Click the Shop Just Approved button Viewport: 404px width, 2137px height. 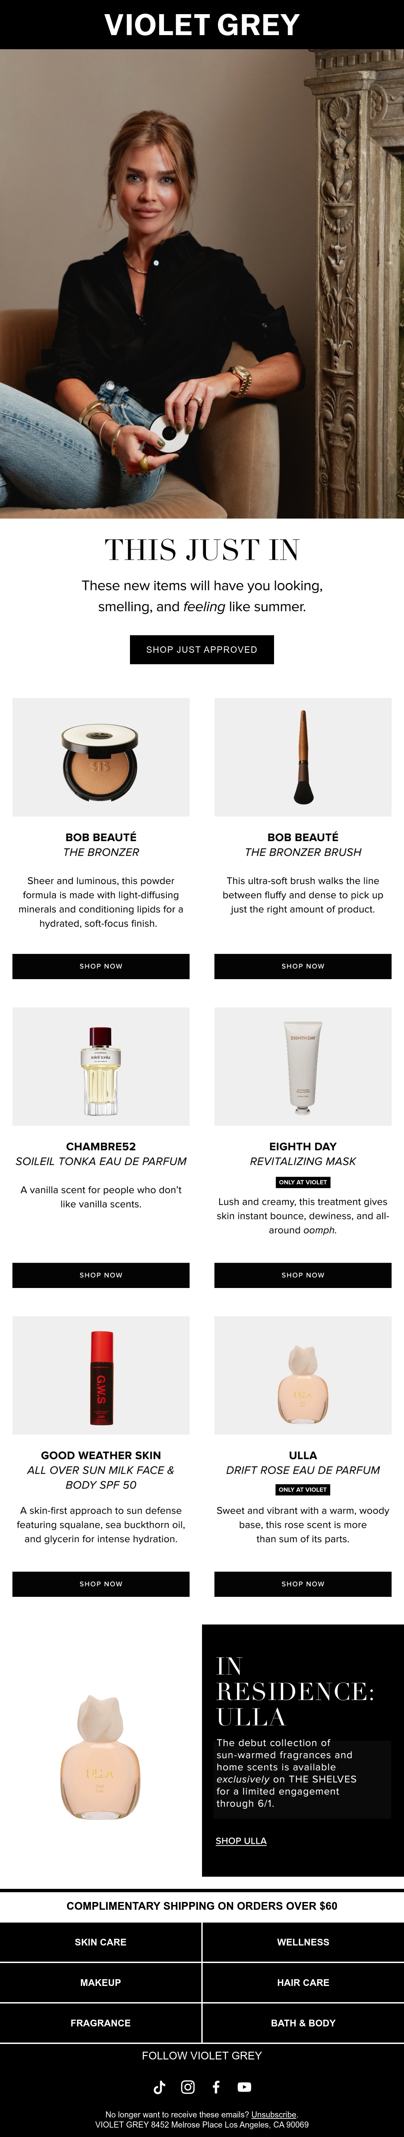click(202, 649)
